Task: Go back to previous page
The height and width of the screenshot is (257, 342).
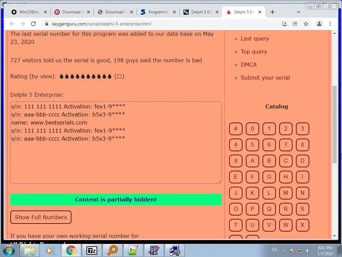Action: tap(12, 24)
